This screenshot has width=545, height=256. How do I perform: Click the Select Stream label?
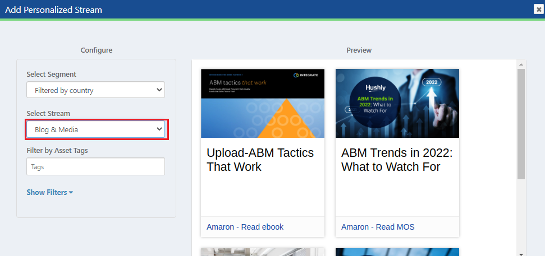[48, 113]
